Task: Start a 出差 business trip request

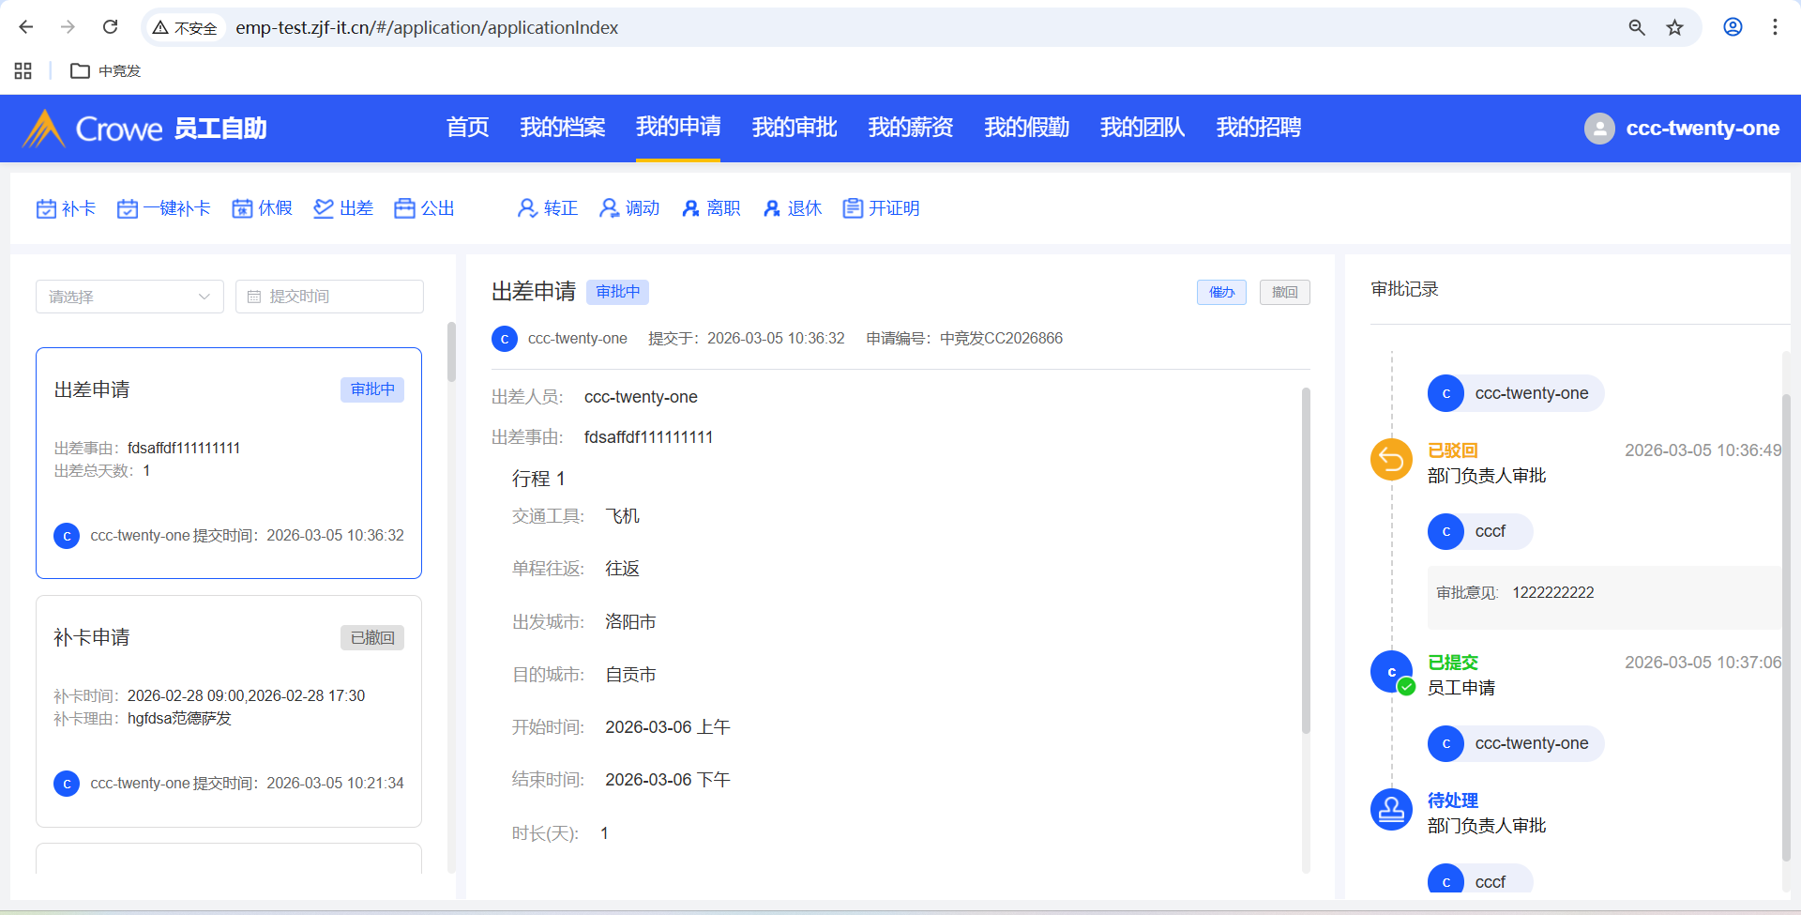Action: point(343,208)
